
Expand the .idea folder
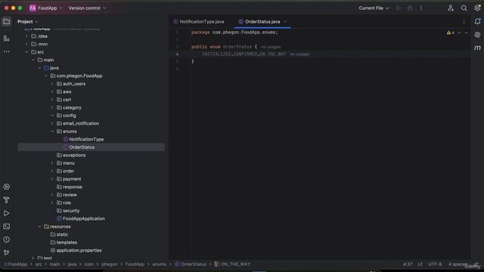click(26, 36)
